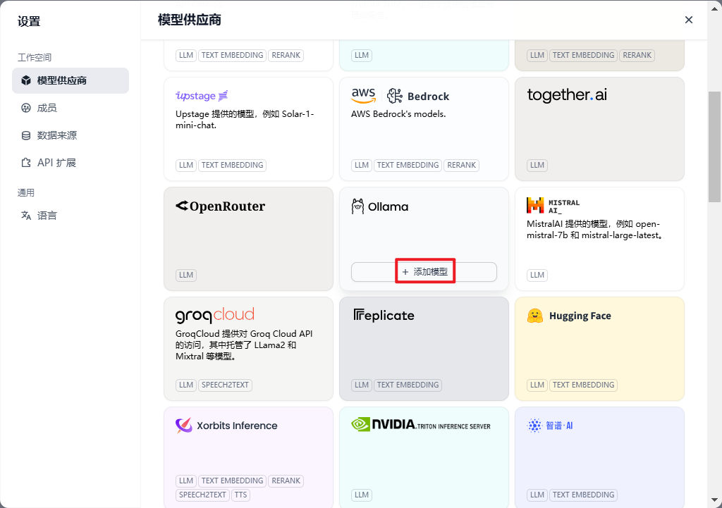722x508 pixels.
Task: Click the Xorbits Inference title text
Action: pyautogui.click(x=237, y=426)
